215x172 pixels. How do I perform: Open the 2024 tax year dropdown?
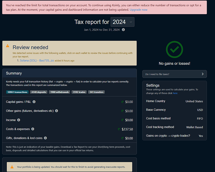(x=122, y=22)
